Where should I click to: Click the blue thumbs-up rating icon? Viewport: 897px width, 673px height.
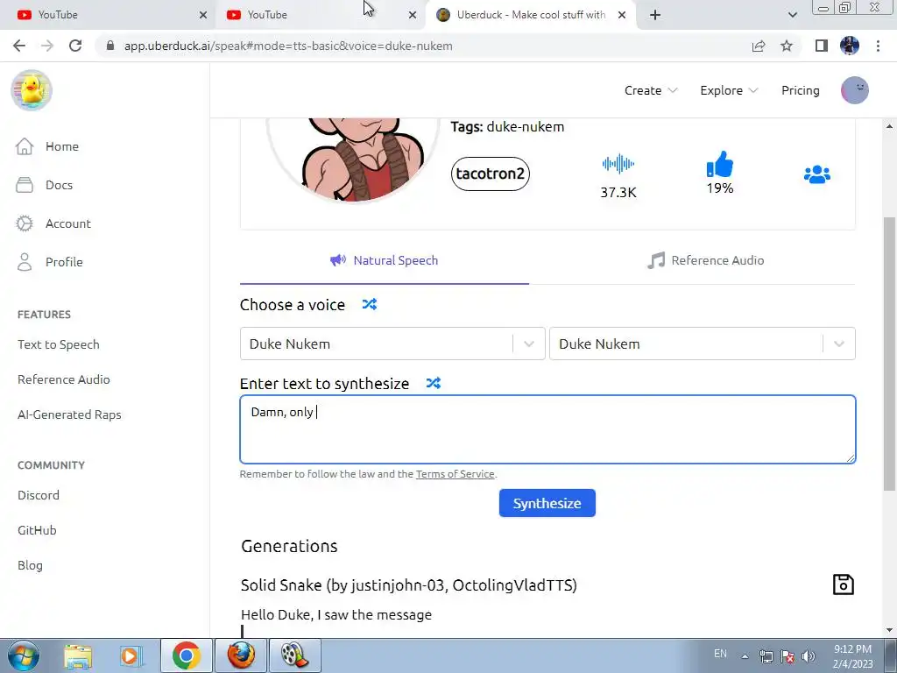click(x=720, y=164)
